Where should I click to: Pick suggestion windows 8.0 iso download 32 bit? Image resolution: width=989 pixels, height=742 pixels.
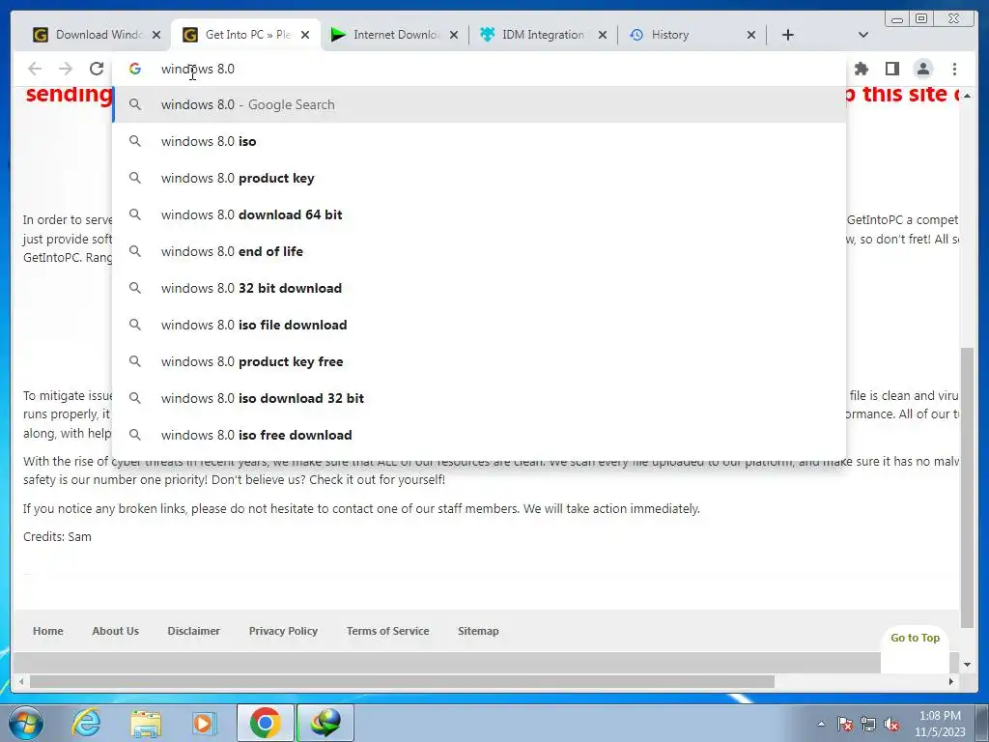pos(479,398)
